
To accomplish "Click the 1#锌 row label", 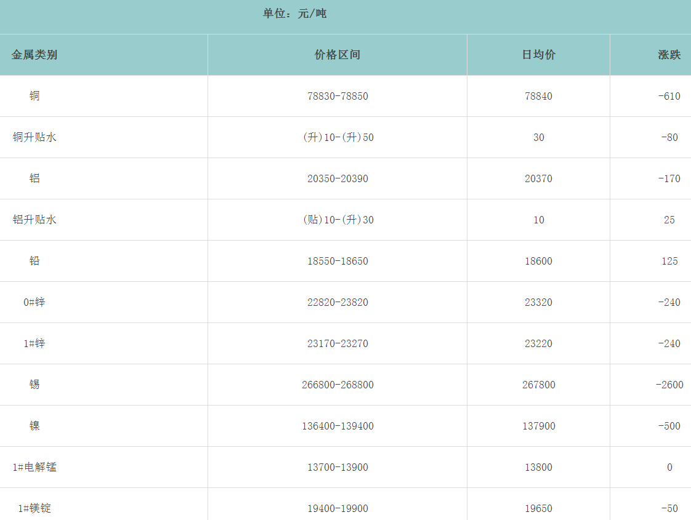I will coord(34,343).
